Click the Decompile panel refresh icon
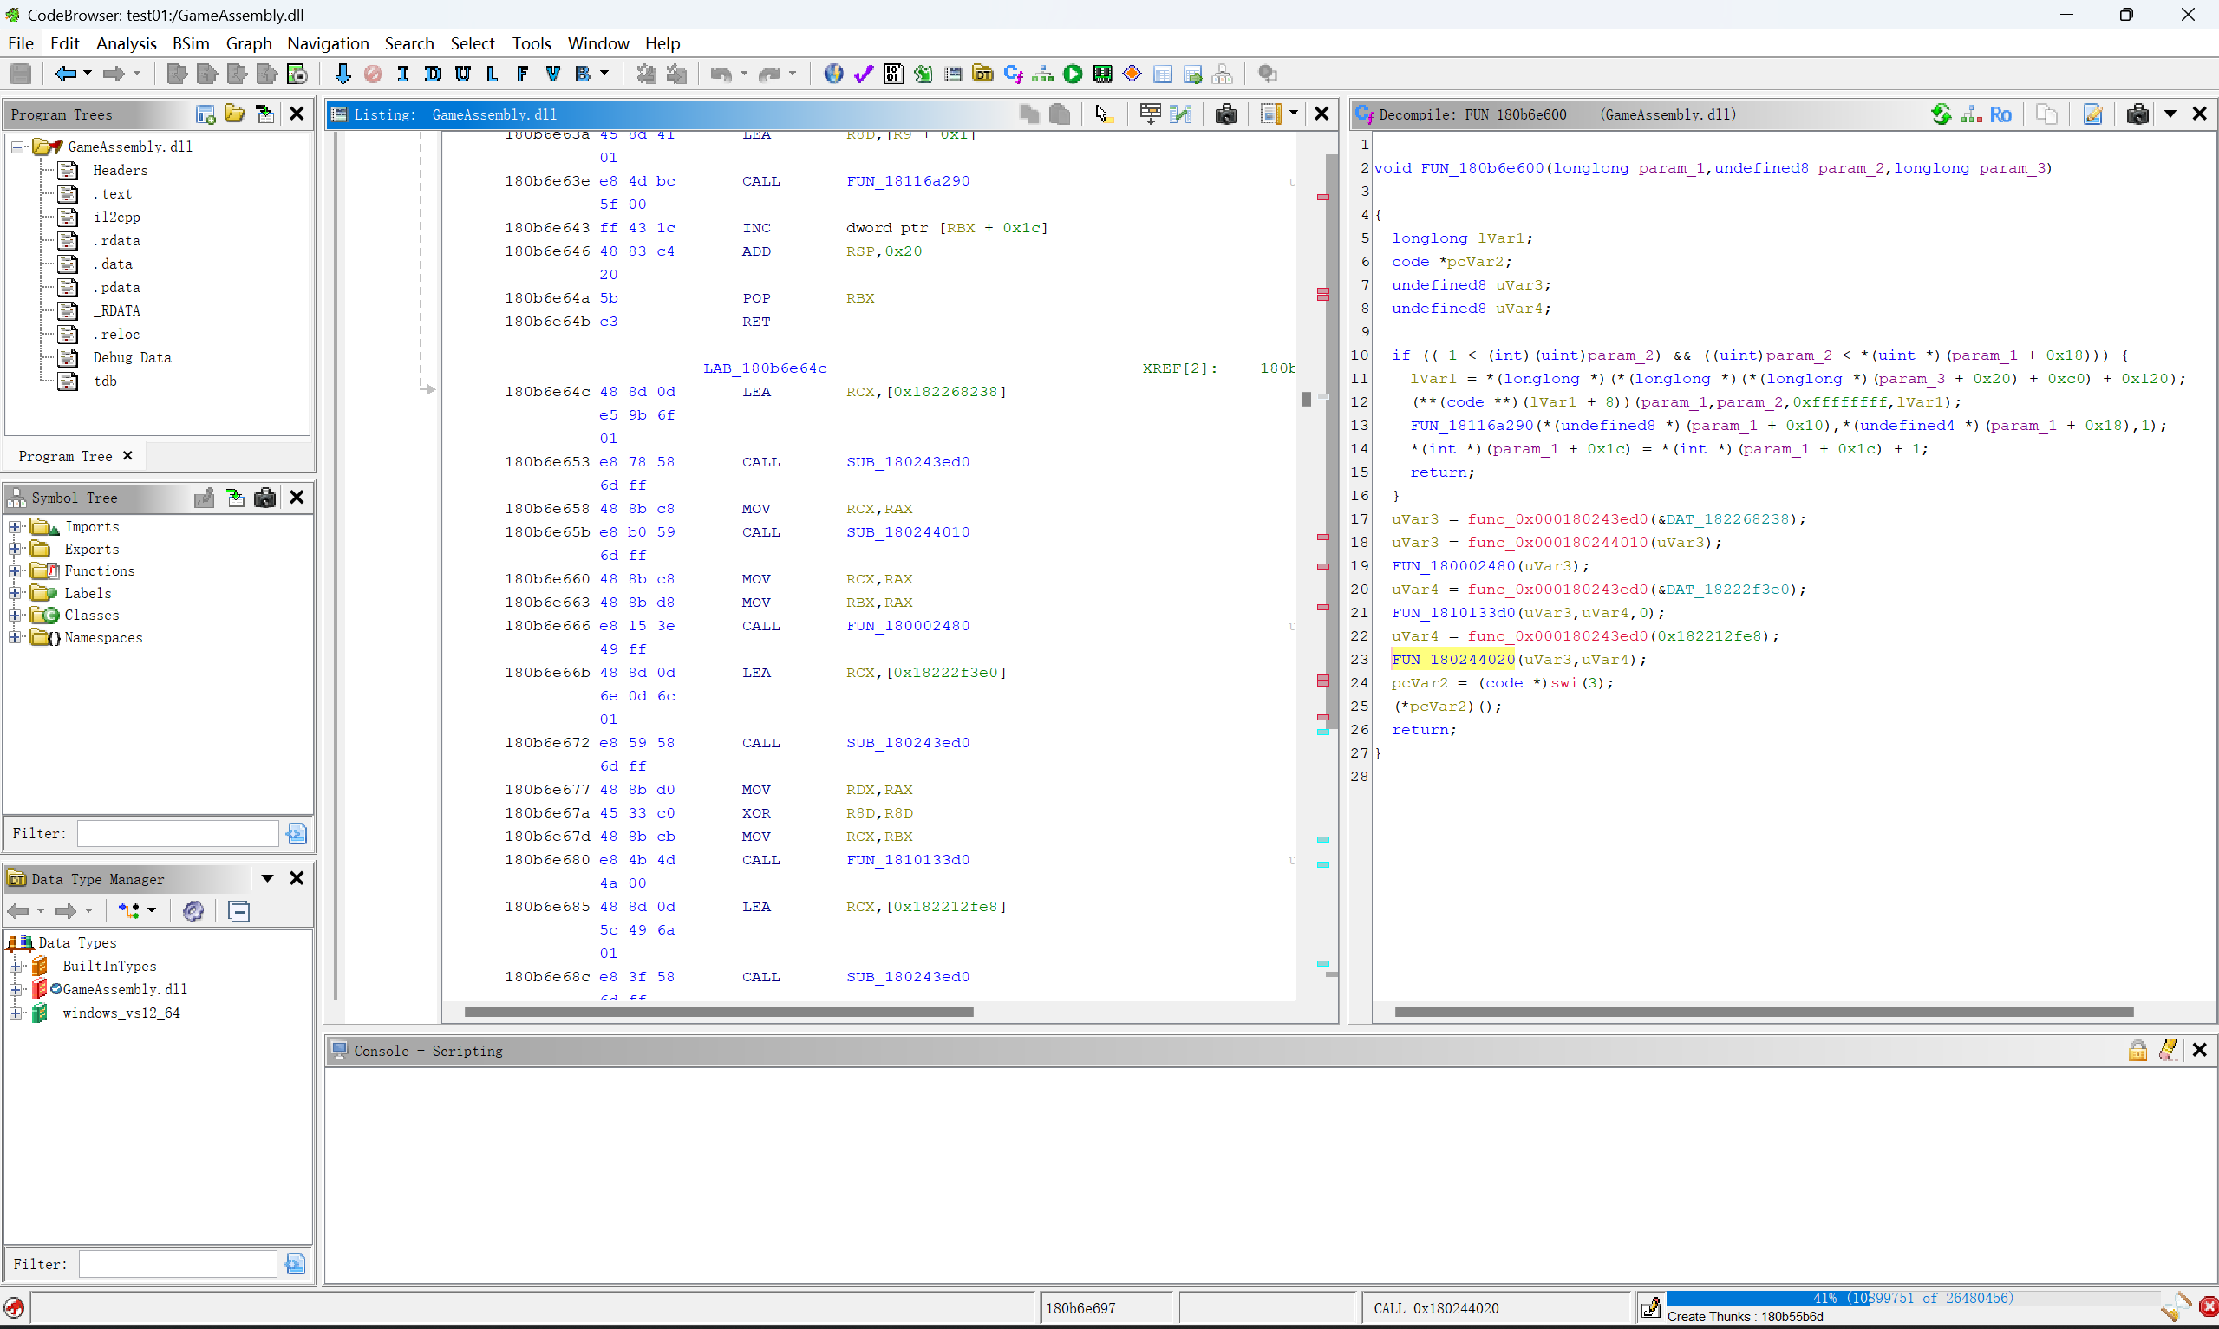The image size is (2219, 1329). pos(1941,114)
